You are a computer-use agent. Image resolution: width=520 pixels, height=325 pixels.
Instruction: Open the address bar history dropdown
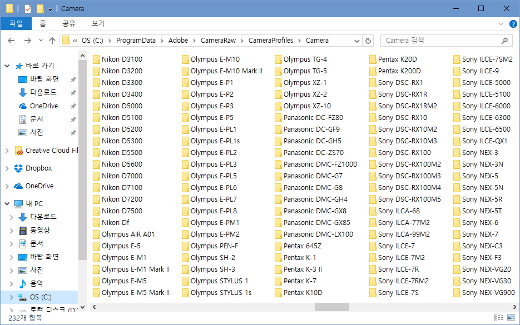(x=357, y=41)
